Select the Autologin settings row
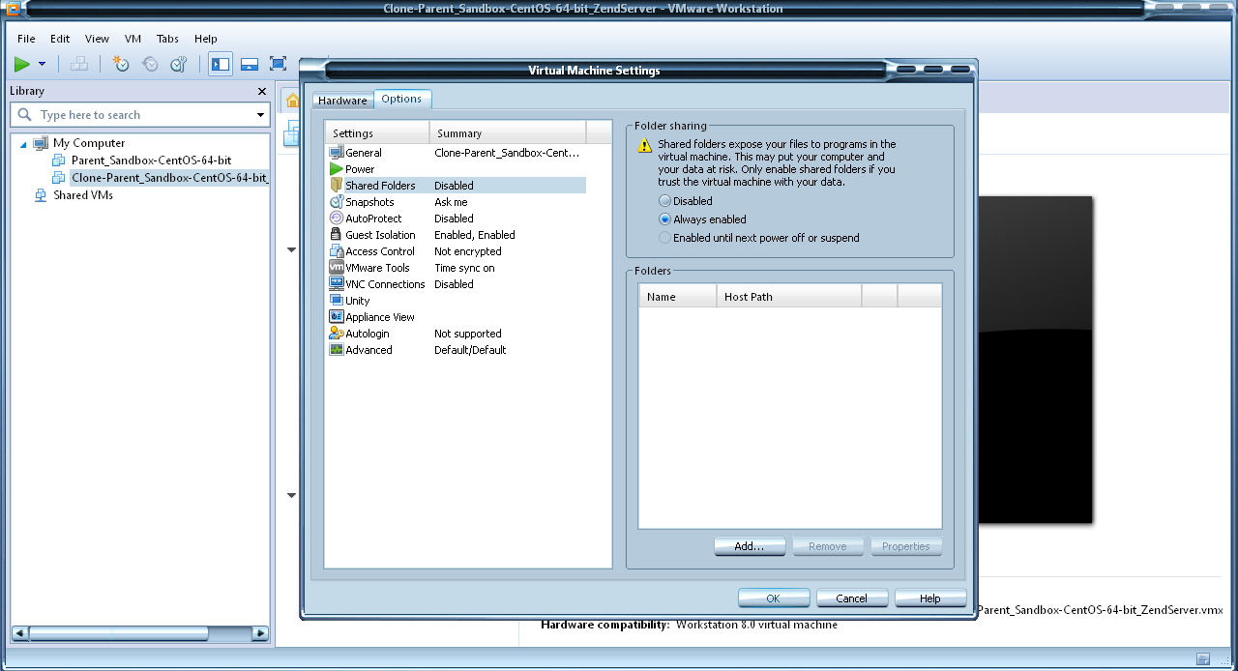Image resolution: width=1238 pixels, height=671 pixels. tap(456, 334)
